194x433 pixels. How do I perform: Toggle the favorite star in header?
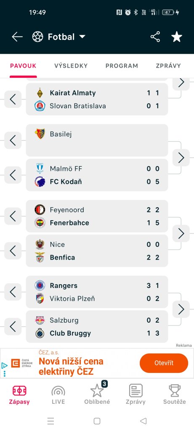(177, 37)
